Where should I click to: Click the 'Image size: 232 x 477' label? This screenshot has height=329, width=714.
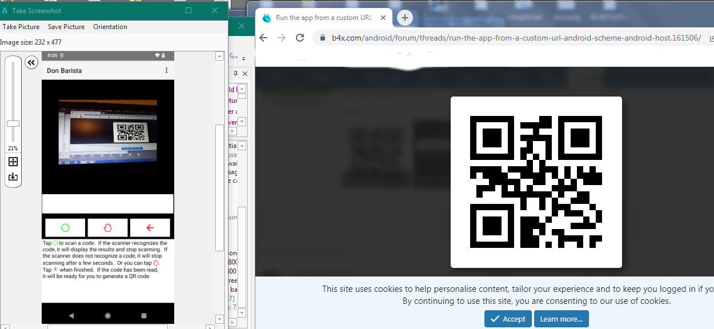(31, 42)
